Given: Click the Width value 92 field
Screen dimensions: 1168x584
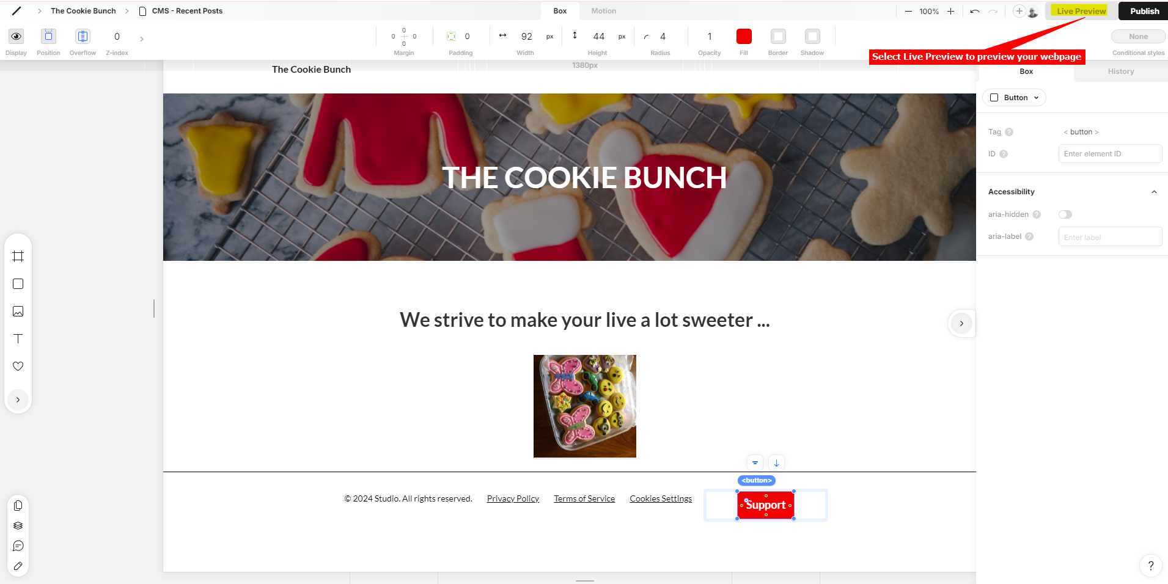Looking at the screenshot, I should (x=527, y=37).
